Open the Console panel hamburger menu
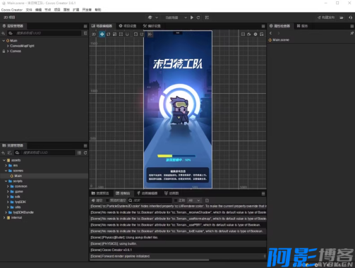 [263, 193]
